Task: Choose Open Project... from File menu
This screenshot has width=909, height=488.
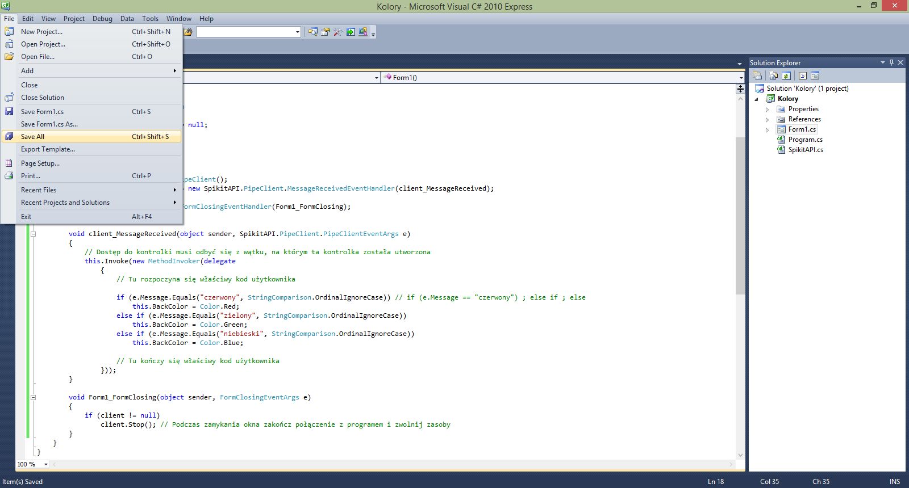Action: click(91, 44)
